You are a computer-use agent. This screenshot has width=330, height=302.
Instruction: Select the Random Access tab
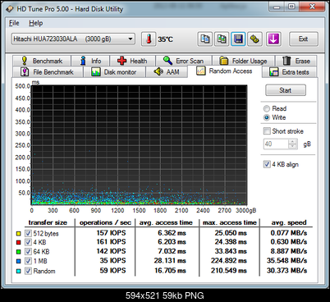(x=224, y=71)
